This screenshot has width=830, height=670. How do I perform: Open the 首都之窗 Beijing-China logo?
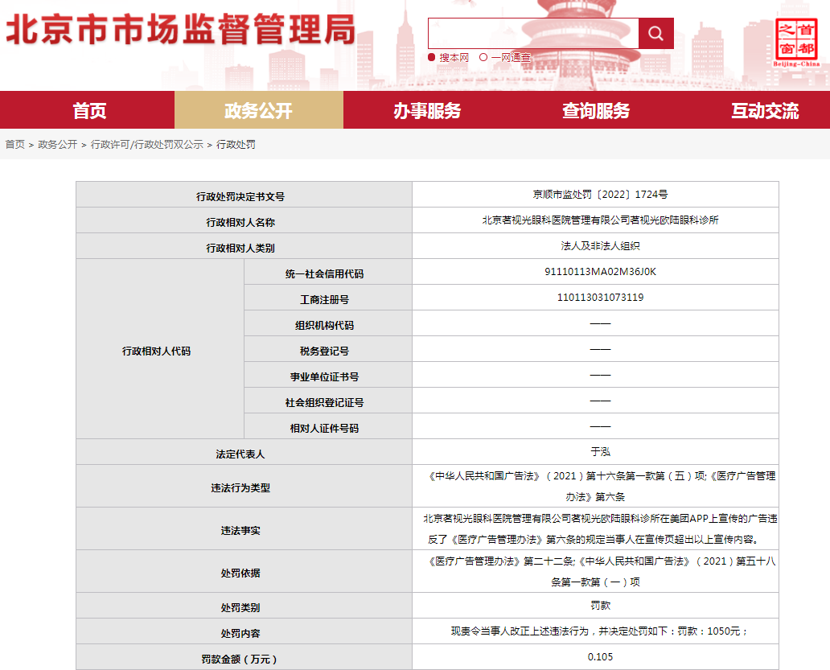(x=796, y=43)
